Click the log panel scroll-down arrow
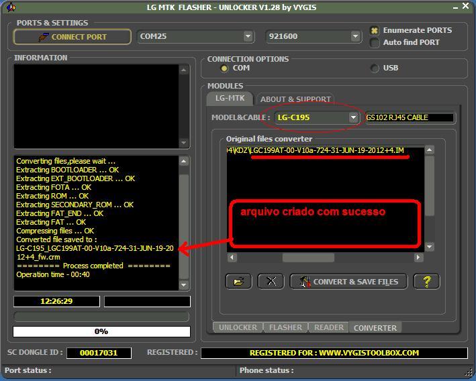Viewport: 476px width, 381px height. pos(184,285)
